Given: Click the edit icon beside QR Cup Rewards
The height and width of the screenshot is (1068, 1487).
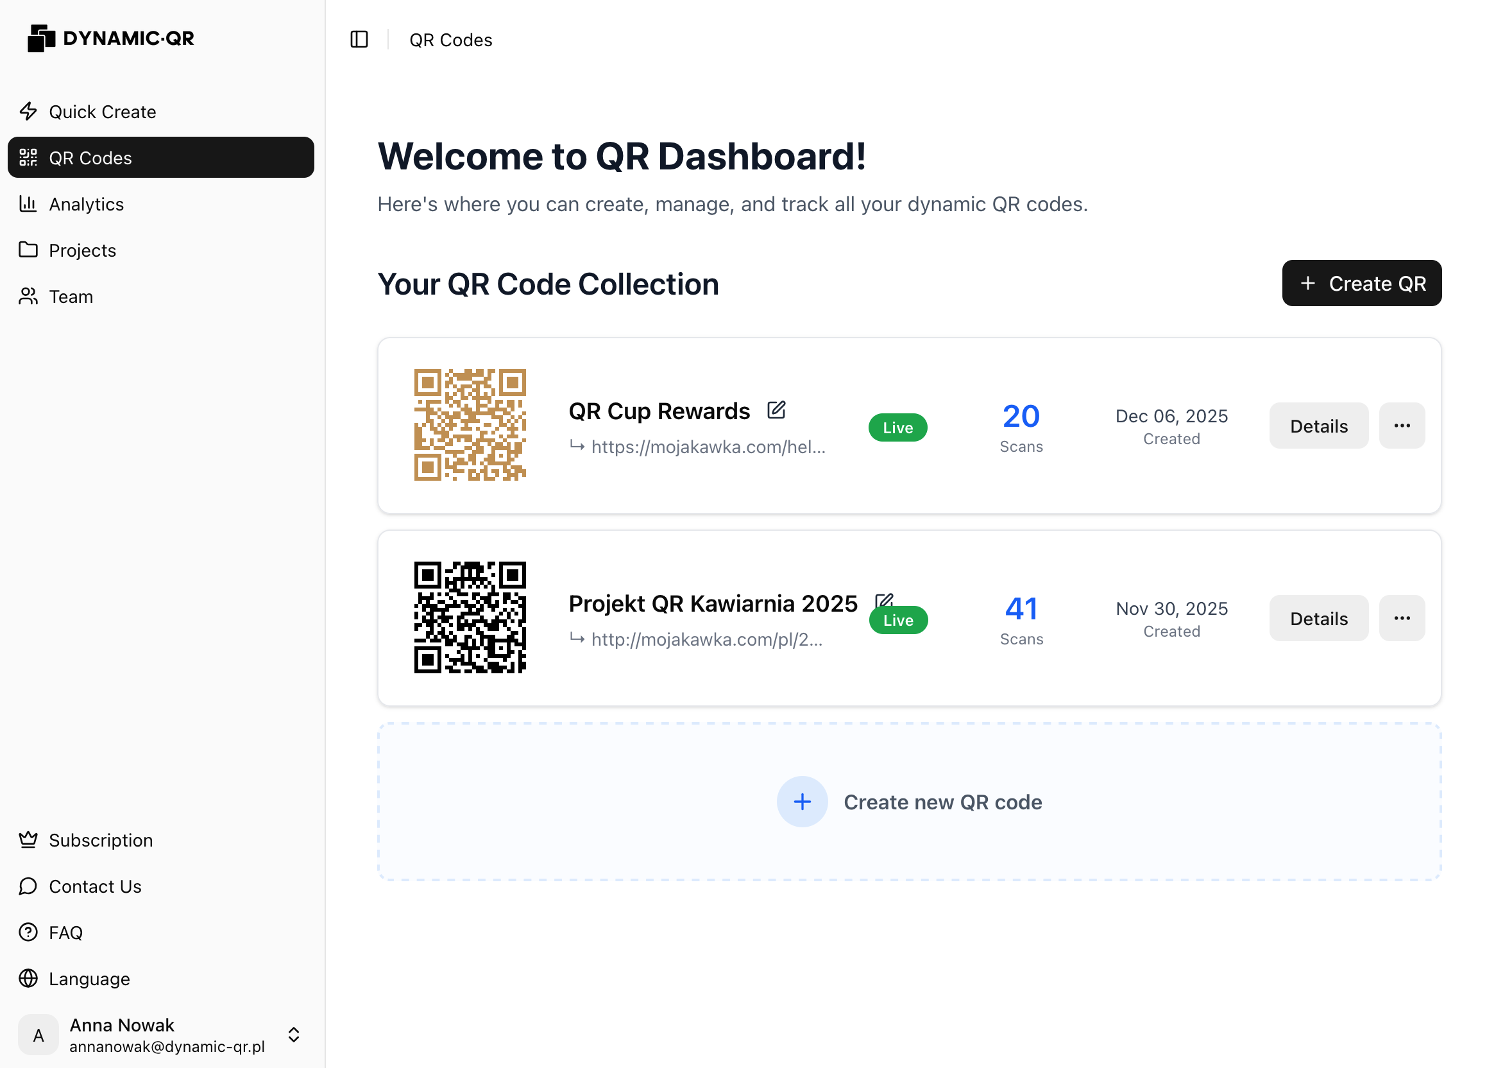Looking at the screenshot, I should coord(776,410).
